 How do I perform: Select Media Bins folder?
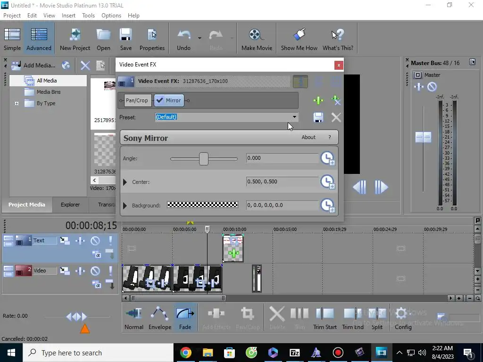coord(49,92)
